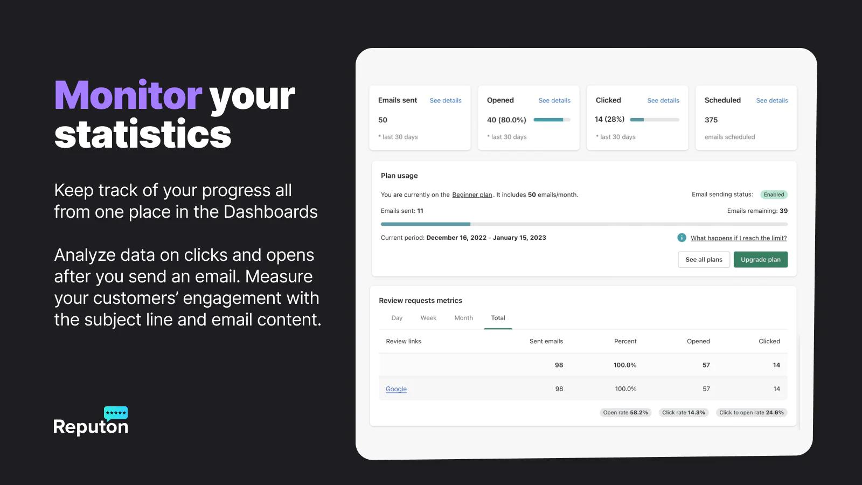The width and height of the screenshot is (862, 485).
Task: Open See details for Emails sent
Action: (x=446, y=101)
